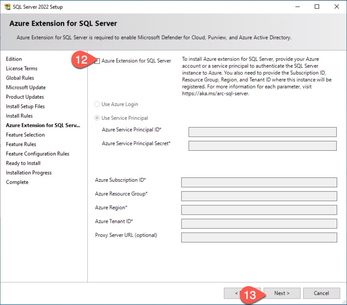347x305 pixels.
Task: Select Feature Selection in the step list
Action: click(x=25, y=135)
